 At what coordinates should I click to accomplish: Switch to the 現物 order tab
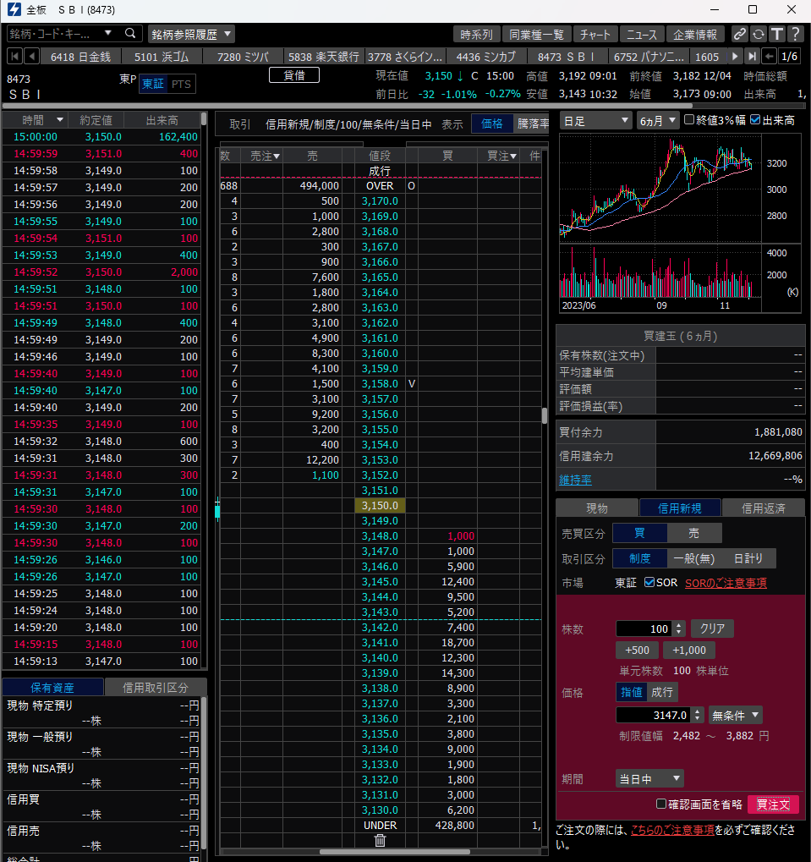coord(597,508)
